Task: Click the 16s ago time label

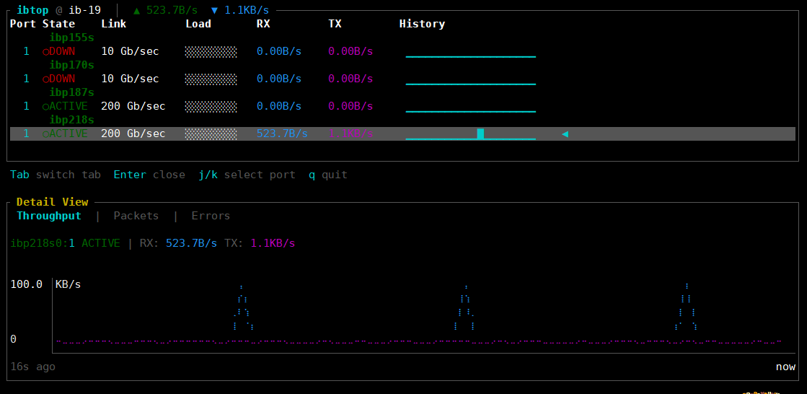Action: pos(33,367)
